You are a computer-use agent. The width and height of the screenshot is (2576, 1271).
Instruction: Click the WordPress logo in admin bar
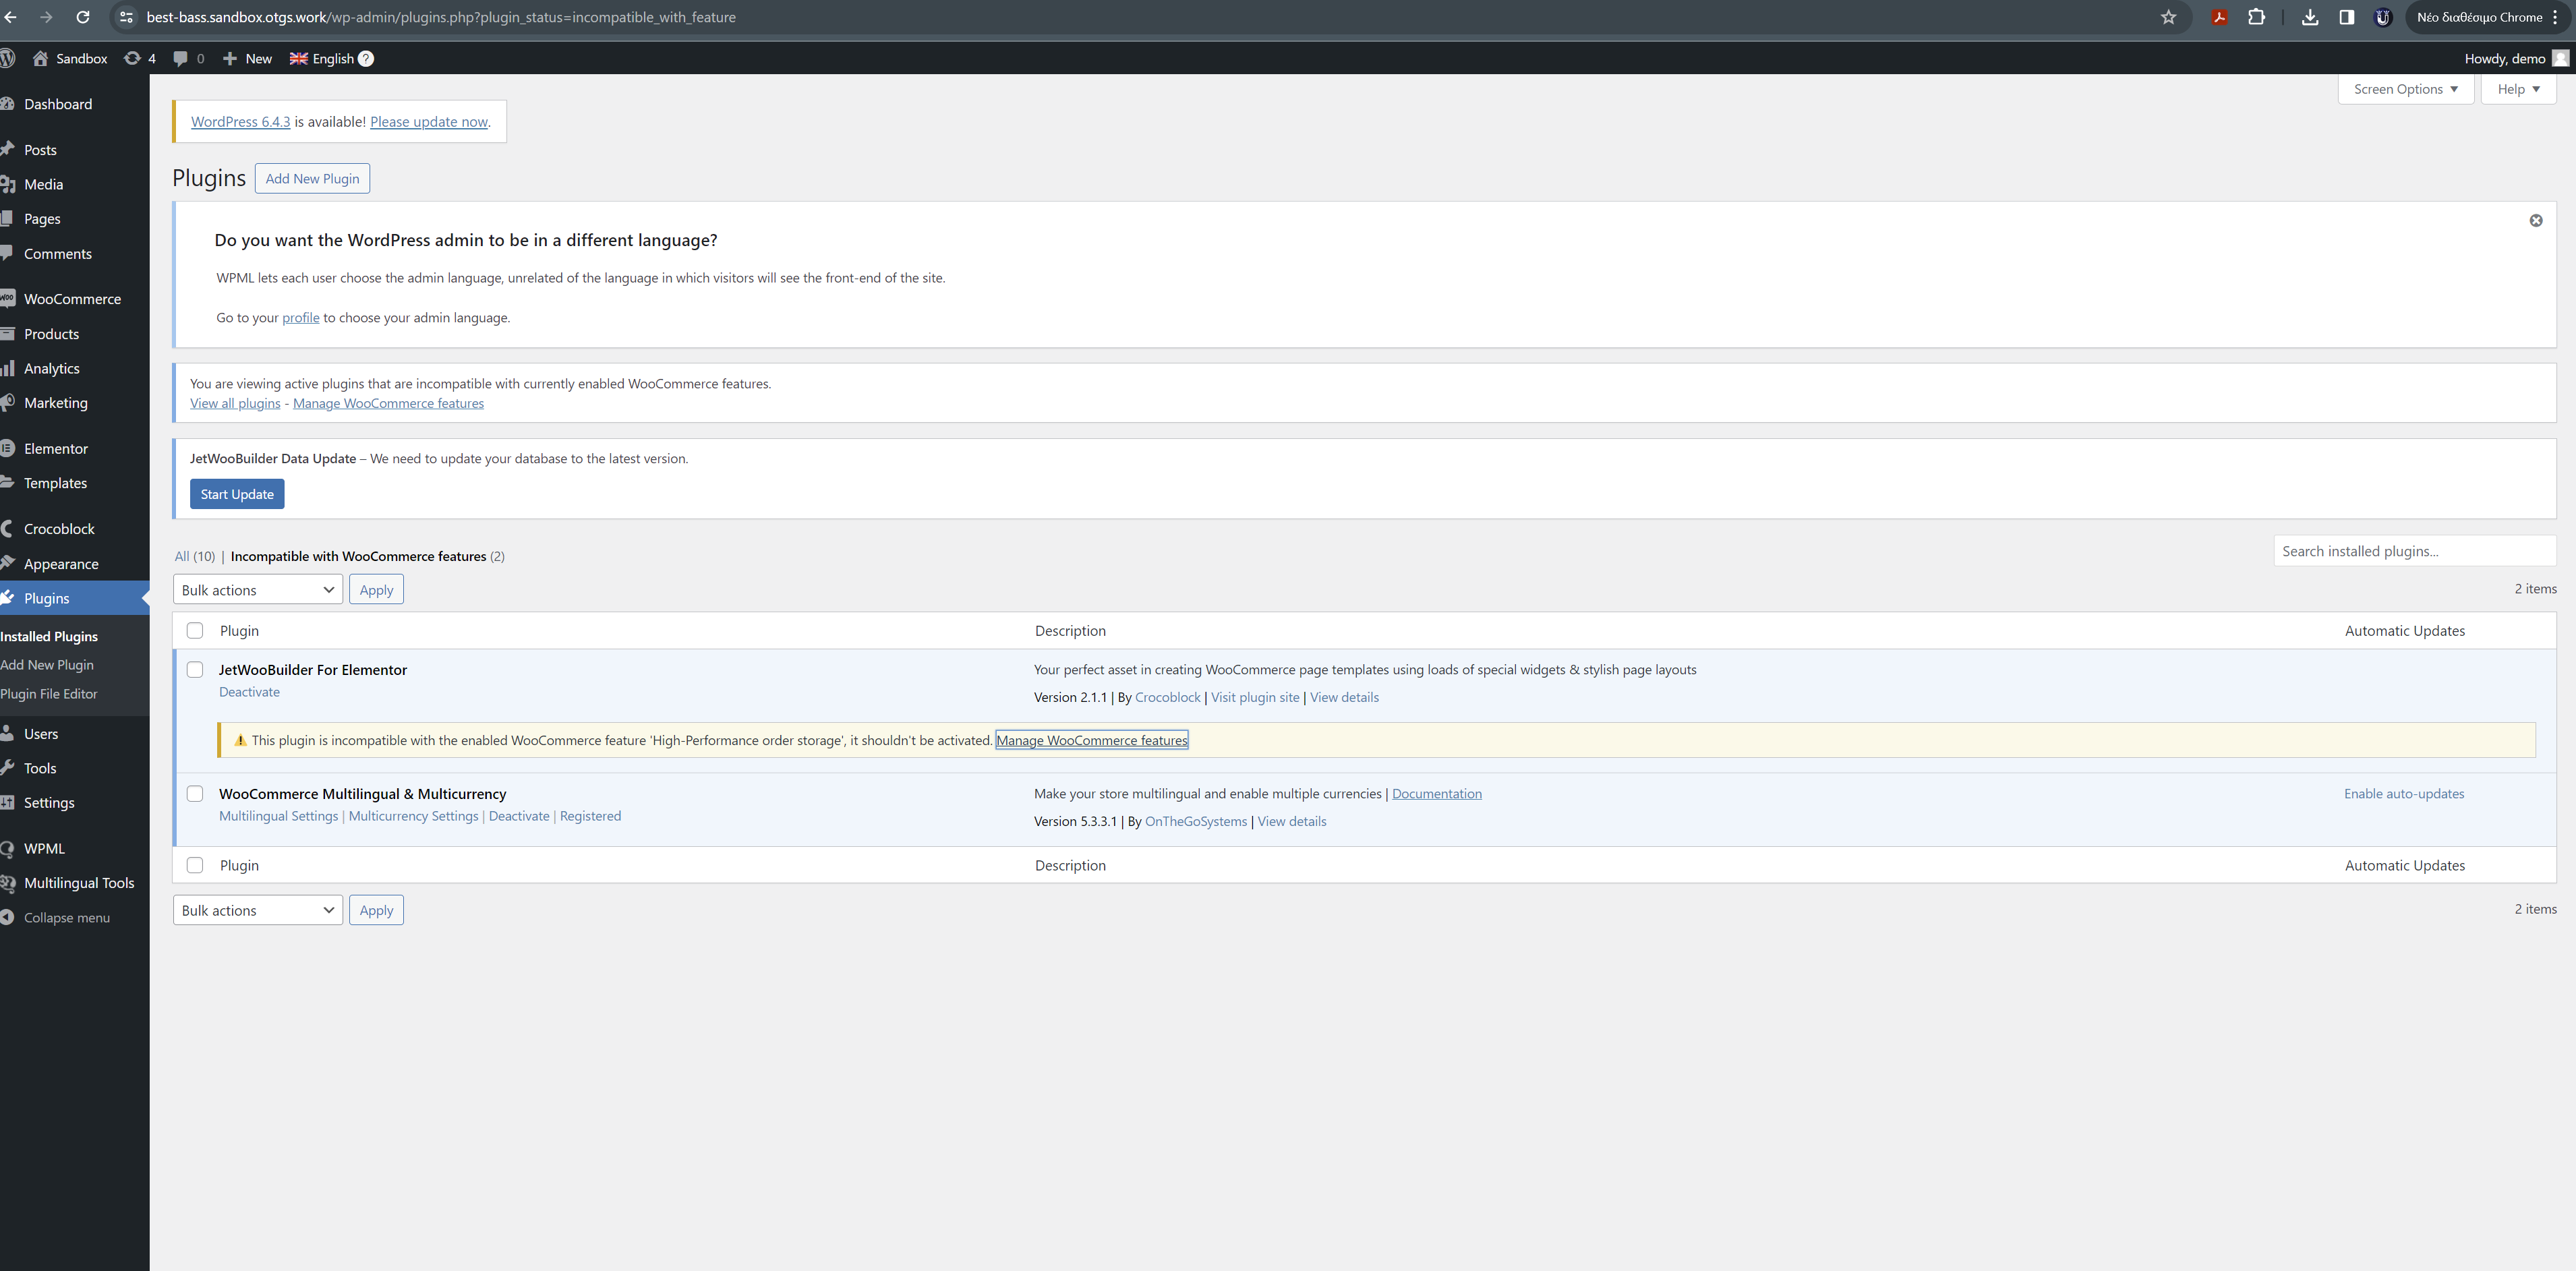8,58
